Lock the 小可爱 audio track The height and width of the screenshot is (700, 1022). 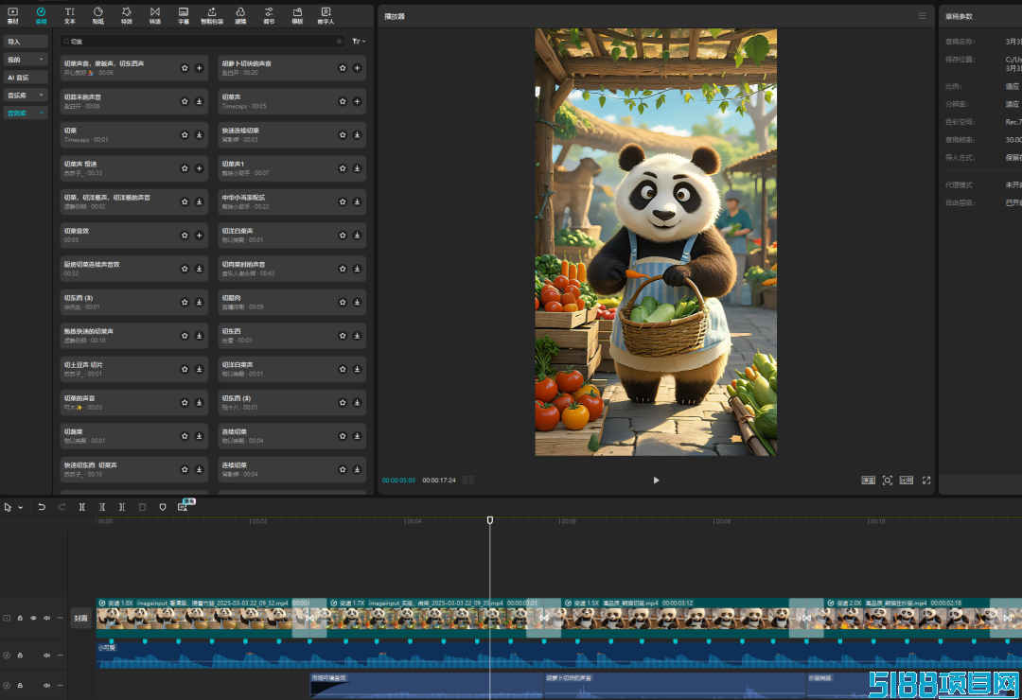pos(20,655)
